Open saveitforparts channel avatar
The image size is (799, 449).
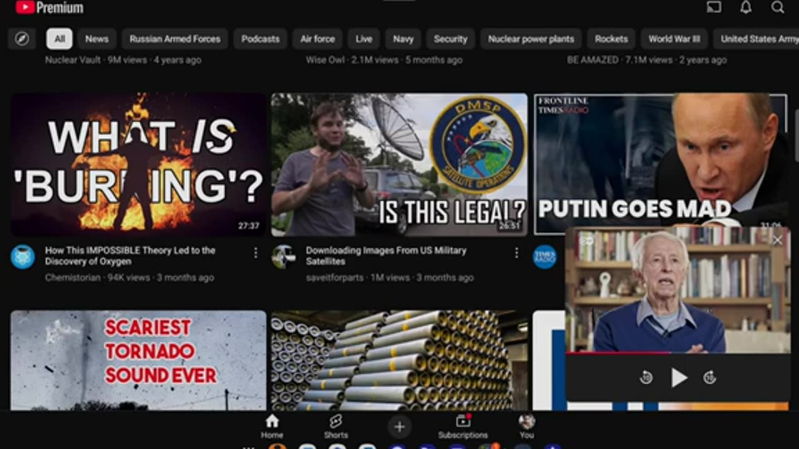283,257
